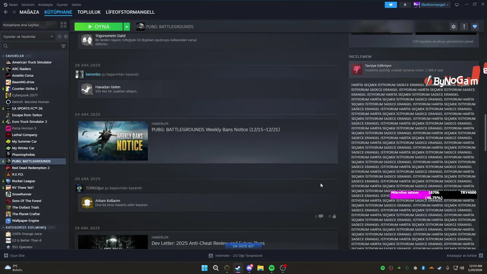This screenshot has width=487, height=274.
Task: Open Arkadaşlar ve Sohbet chat panel
Action: click(465, 256)
